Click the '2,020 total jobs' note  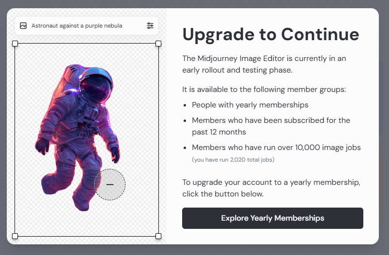coord(233,160)
